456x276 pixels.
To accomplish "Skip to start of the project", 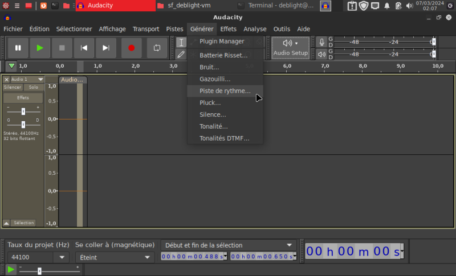I will tap(84, 48).
